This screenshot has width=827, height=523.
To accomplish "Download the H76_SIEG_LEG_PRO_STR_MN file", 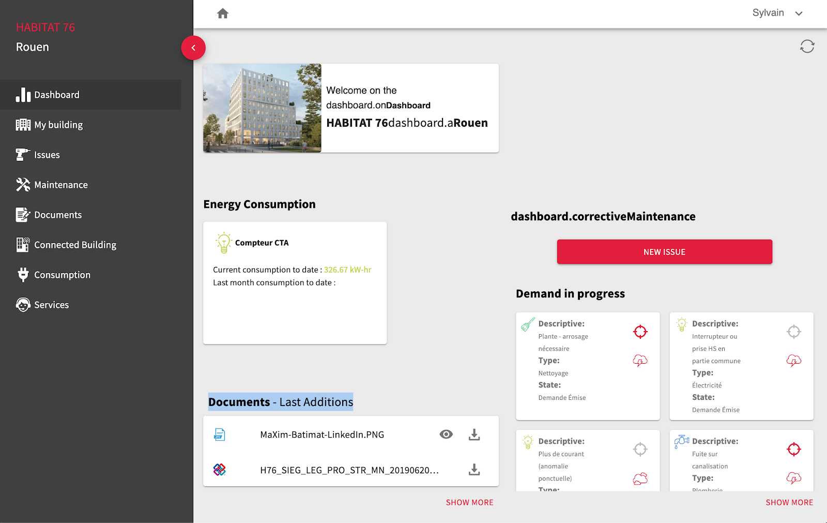I will 474,470.
